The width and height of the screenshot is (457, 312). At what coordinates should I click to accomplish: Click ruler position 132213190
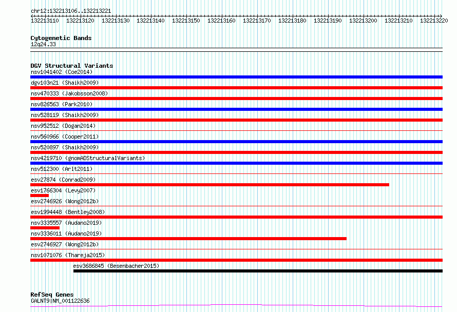pos(328,21)
